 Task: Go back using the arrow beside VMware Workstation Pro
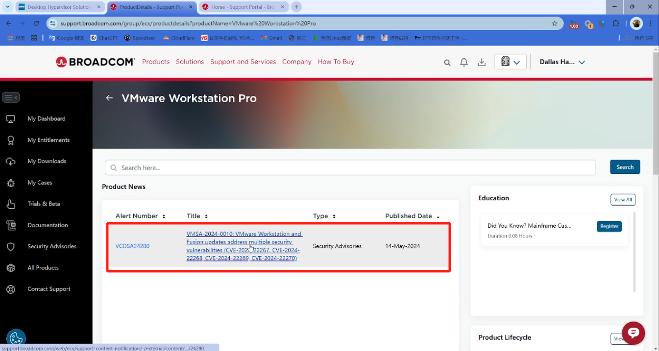point(109,98)
